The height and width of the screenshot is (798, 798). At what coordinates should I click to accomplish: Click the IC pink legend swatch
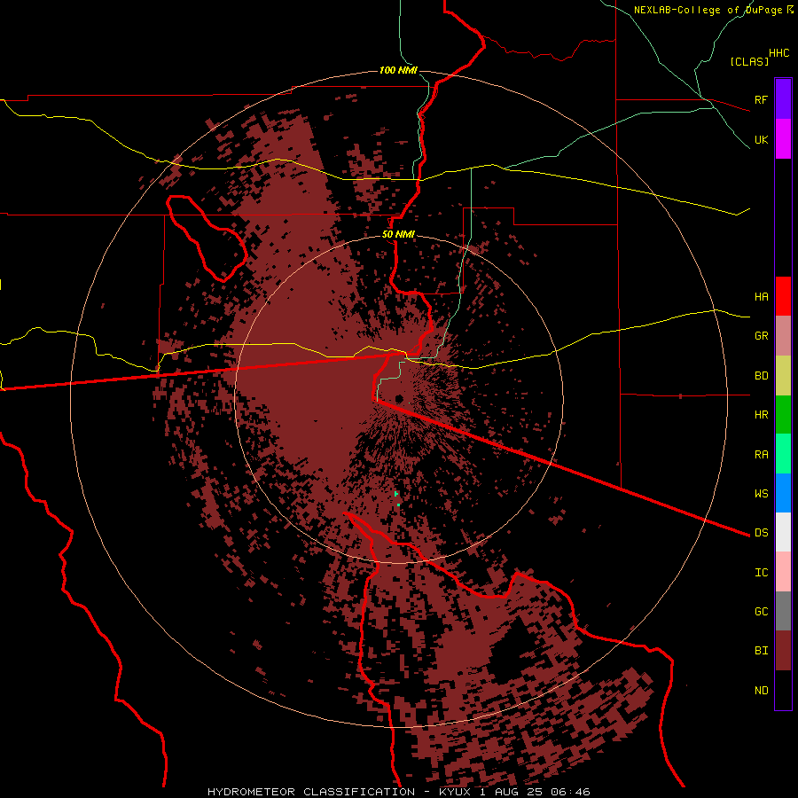tap(783, 572)
